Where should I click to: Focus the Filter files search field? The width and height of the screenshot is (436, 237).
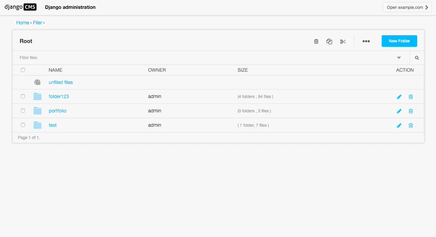tap(205, 58)
